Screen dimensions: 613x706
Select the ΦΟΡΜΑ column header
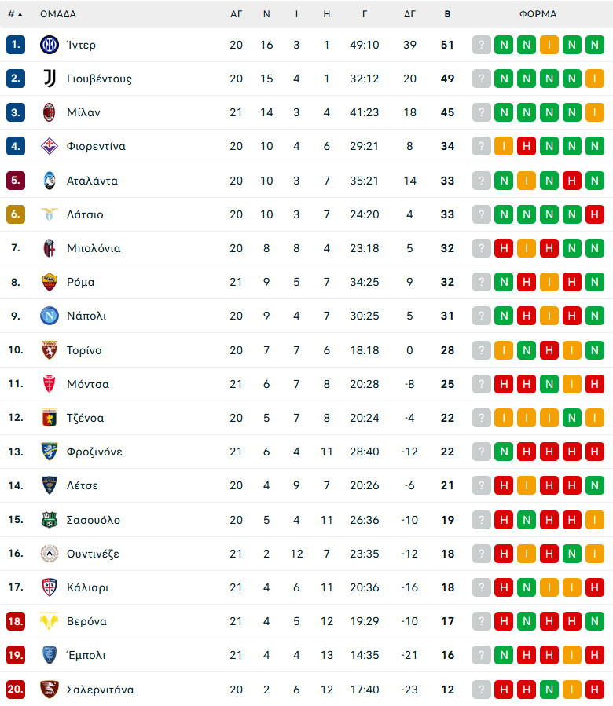click(538, 14)
